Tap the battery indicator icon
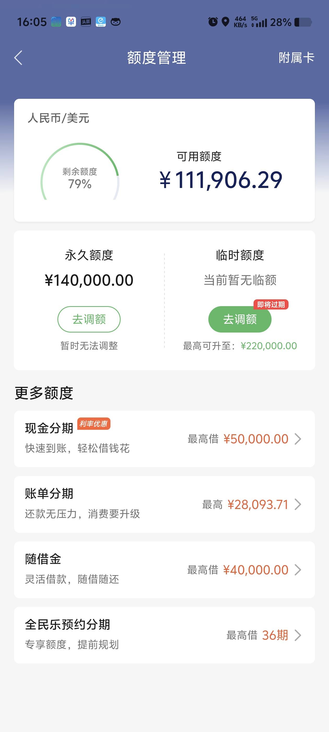329x732 pixels. click(303, 22)
